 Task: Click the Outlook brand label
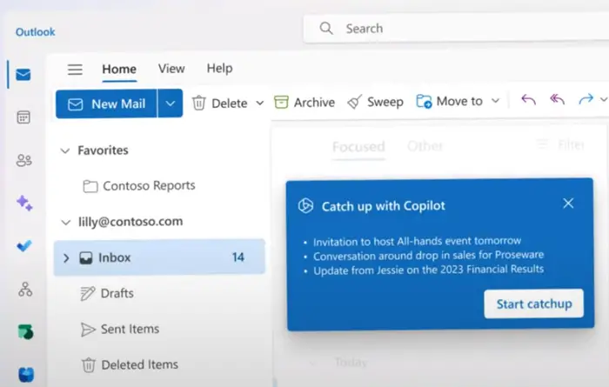click(x=36, y=32)
